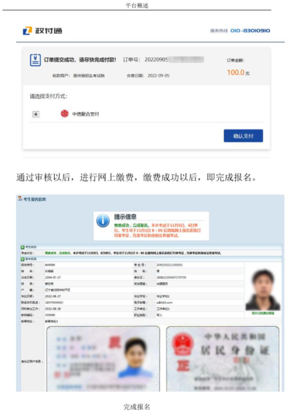Open the ID card back image

click(x=222, y=359)
